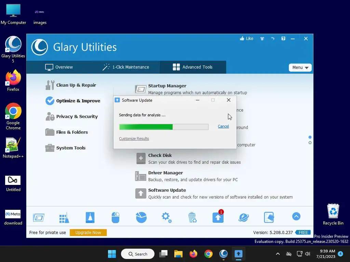350x262 pixels.
Task: Click 'Sending data for analysis ...' text
Action: pos(142,115)
